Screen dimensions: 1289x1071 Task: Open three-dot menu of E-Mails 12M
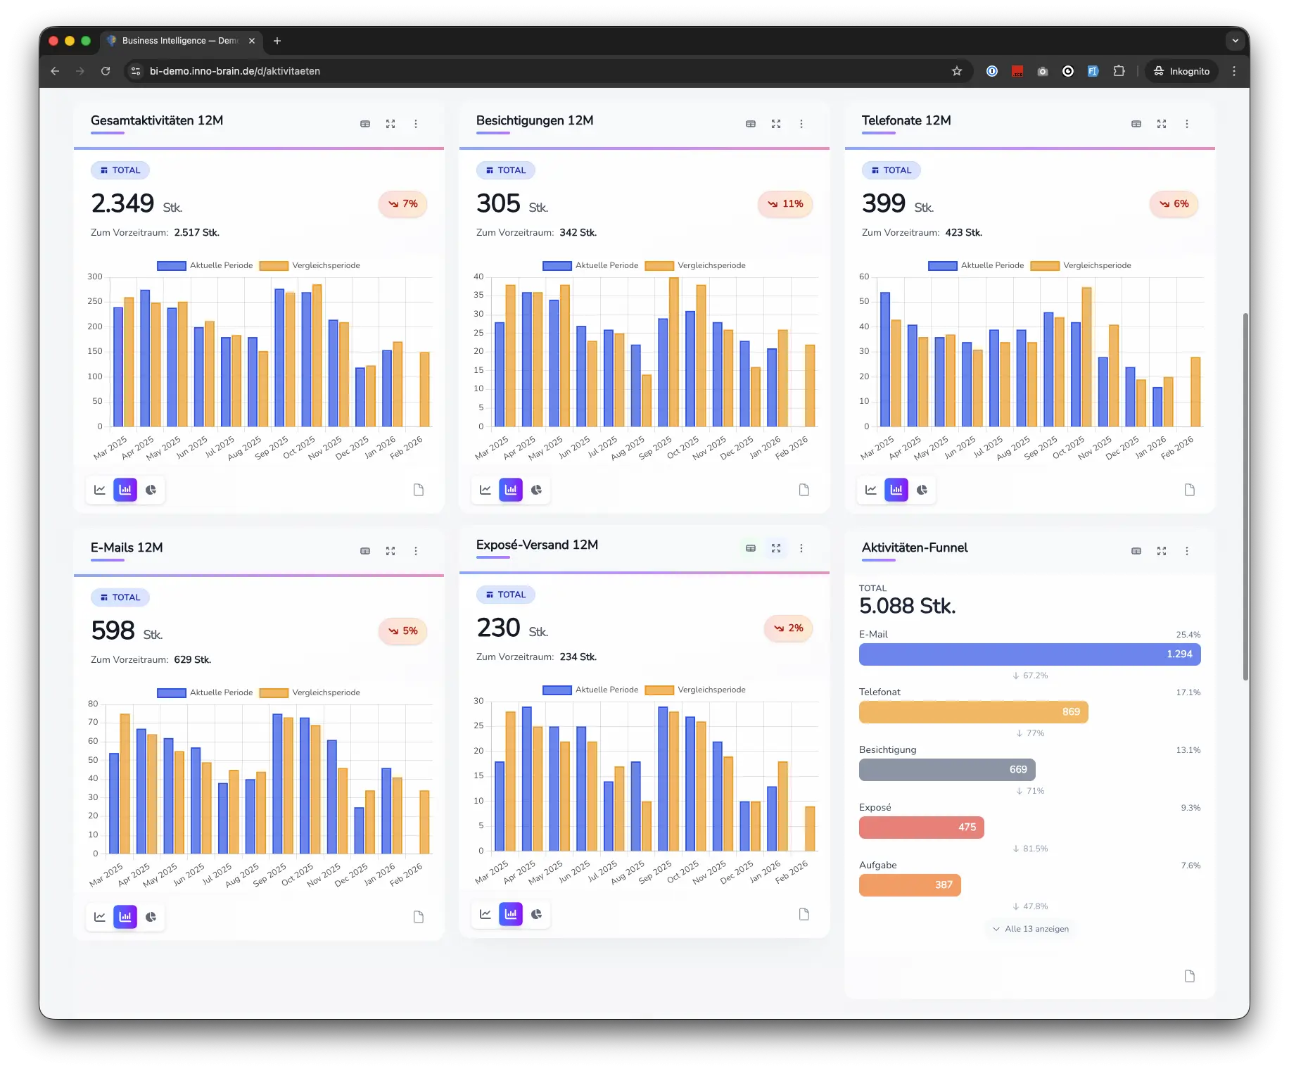[416, 551]
